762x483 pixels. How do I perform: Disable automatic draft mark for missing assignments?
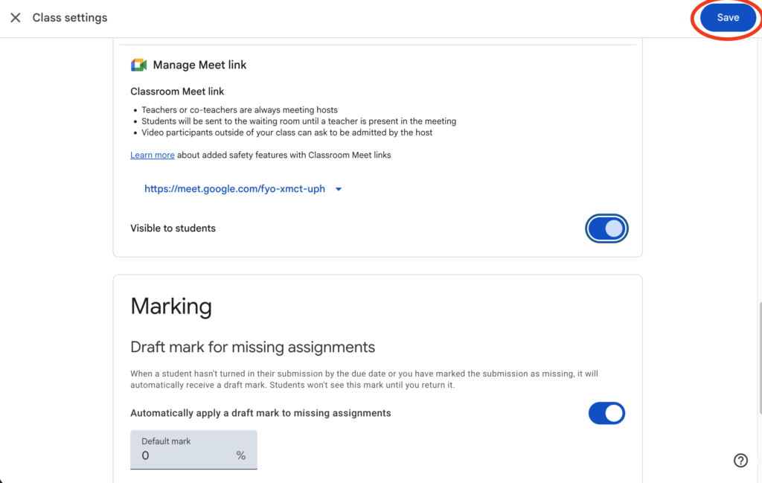click(x=606, y=413)
